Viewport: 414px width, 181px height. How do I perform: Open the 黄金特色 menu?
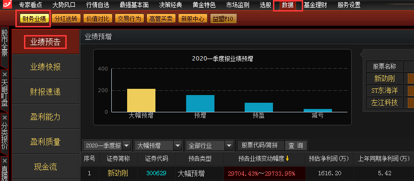click(x=204, y=5)
